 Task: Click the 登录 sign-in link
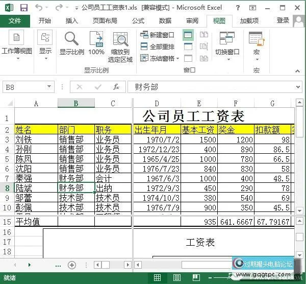click(283, 20)
